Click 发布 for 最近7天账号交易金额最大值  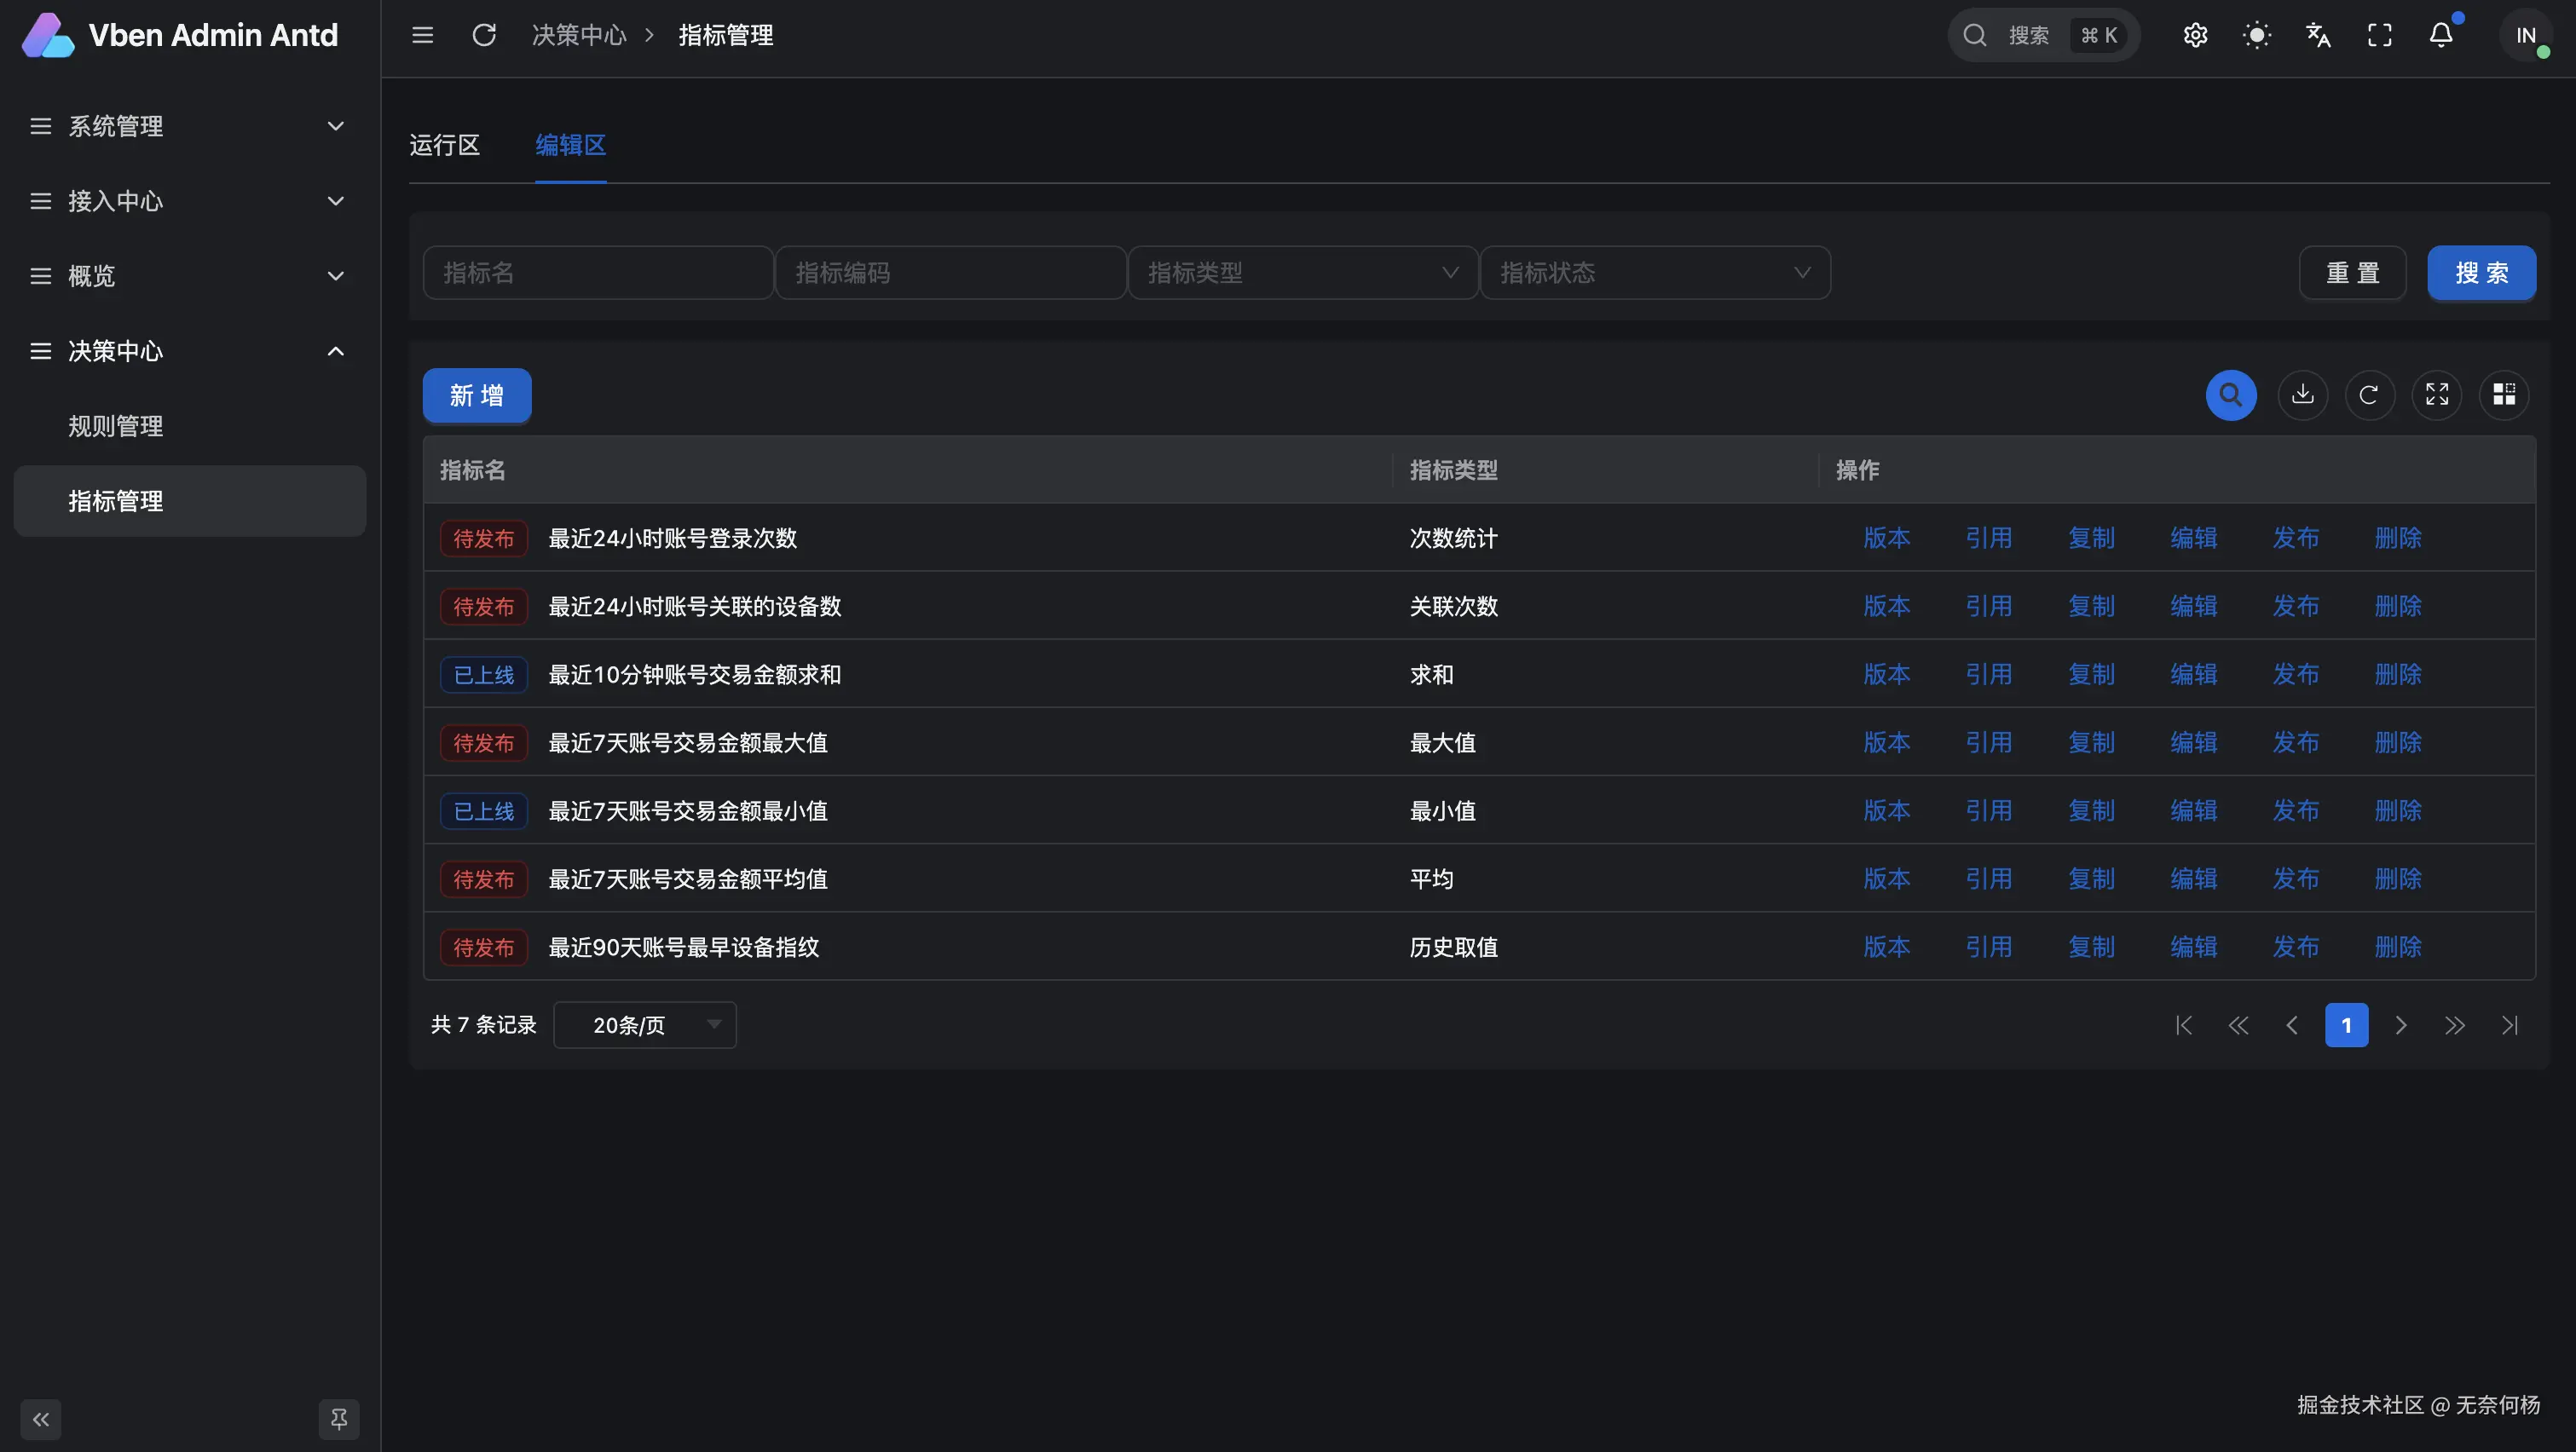tap(2295, 742)
